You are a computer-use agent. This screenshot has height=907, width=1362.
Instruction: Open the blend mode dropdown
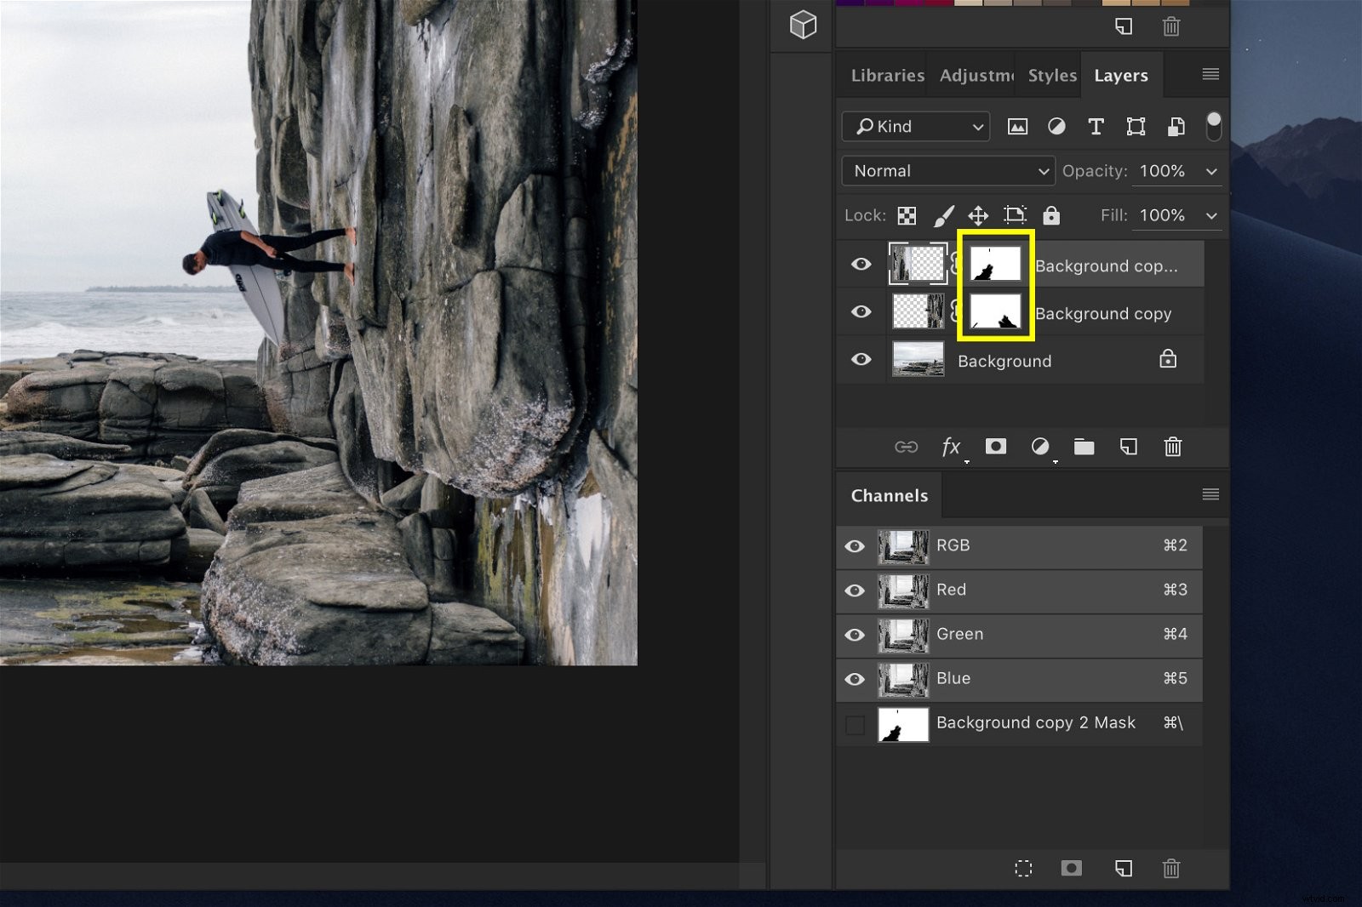point(947,170)
